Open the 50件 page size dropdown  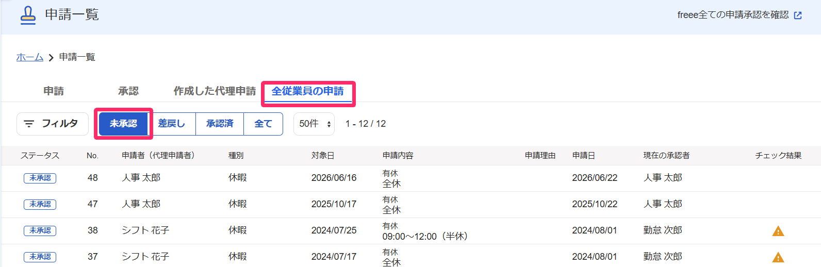tap(314, 124)
